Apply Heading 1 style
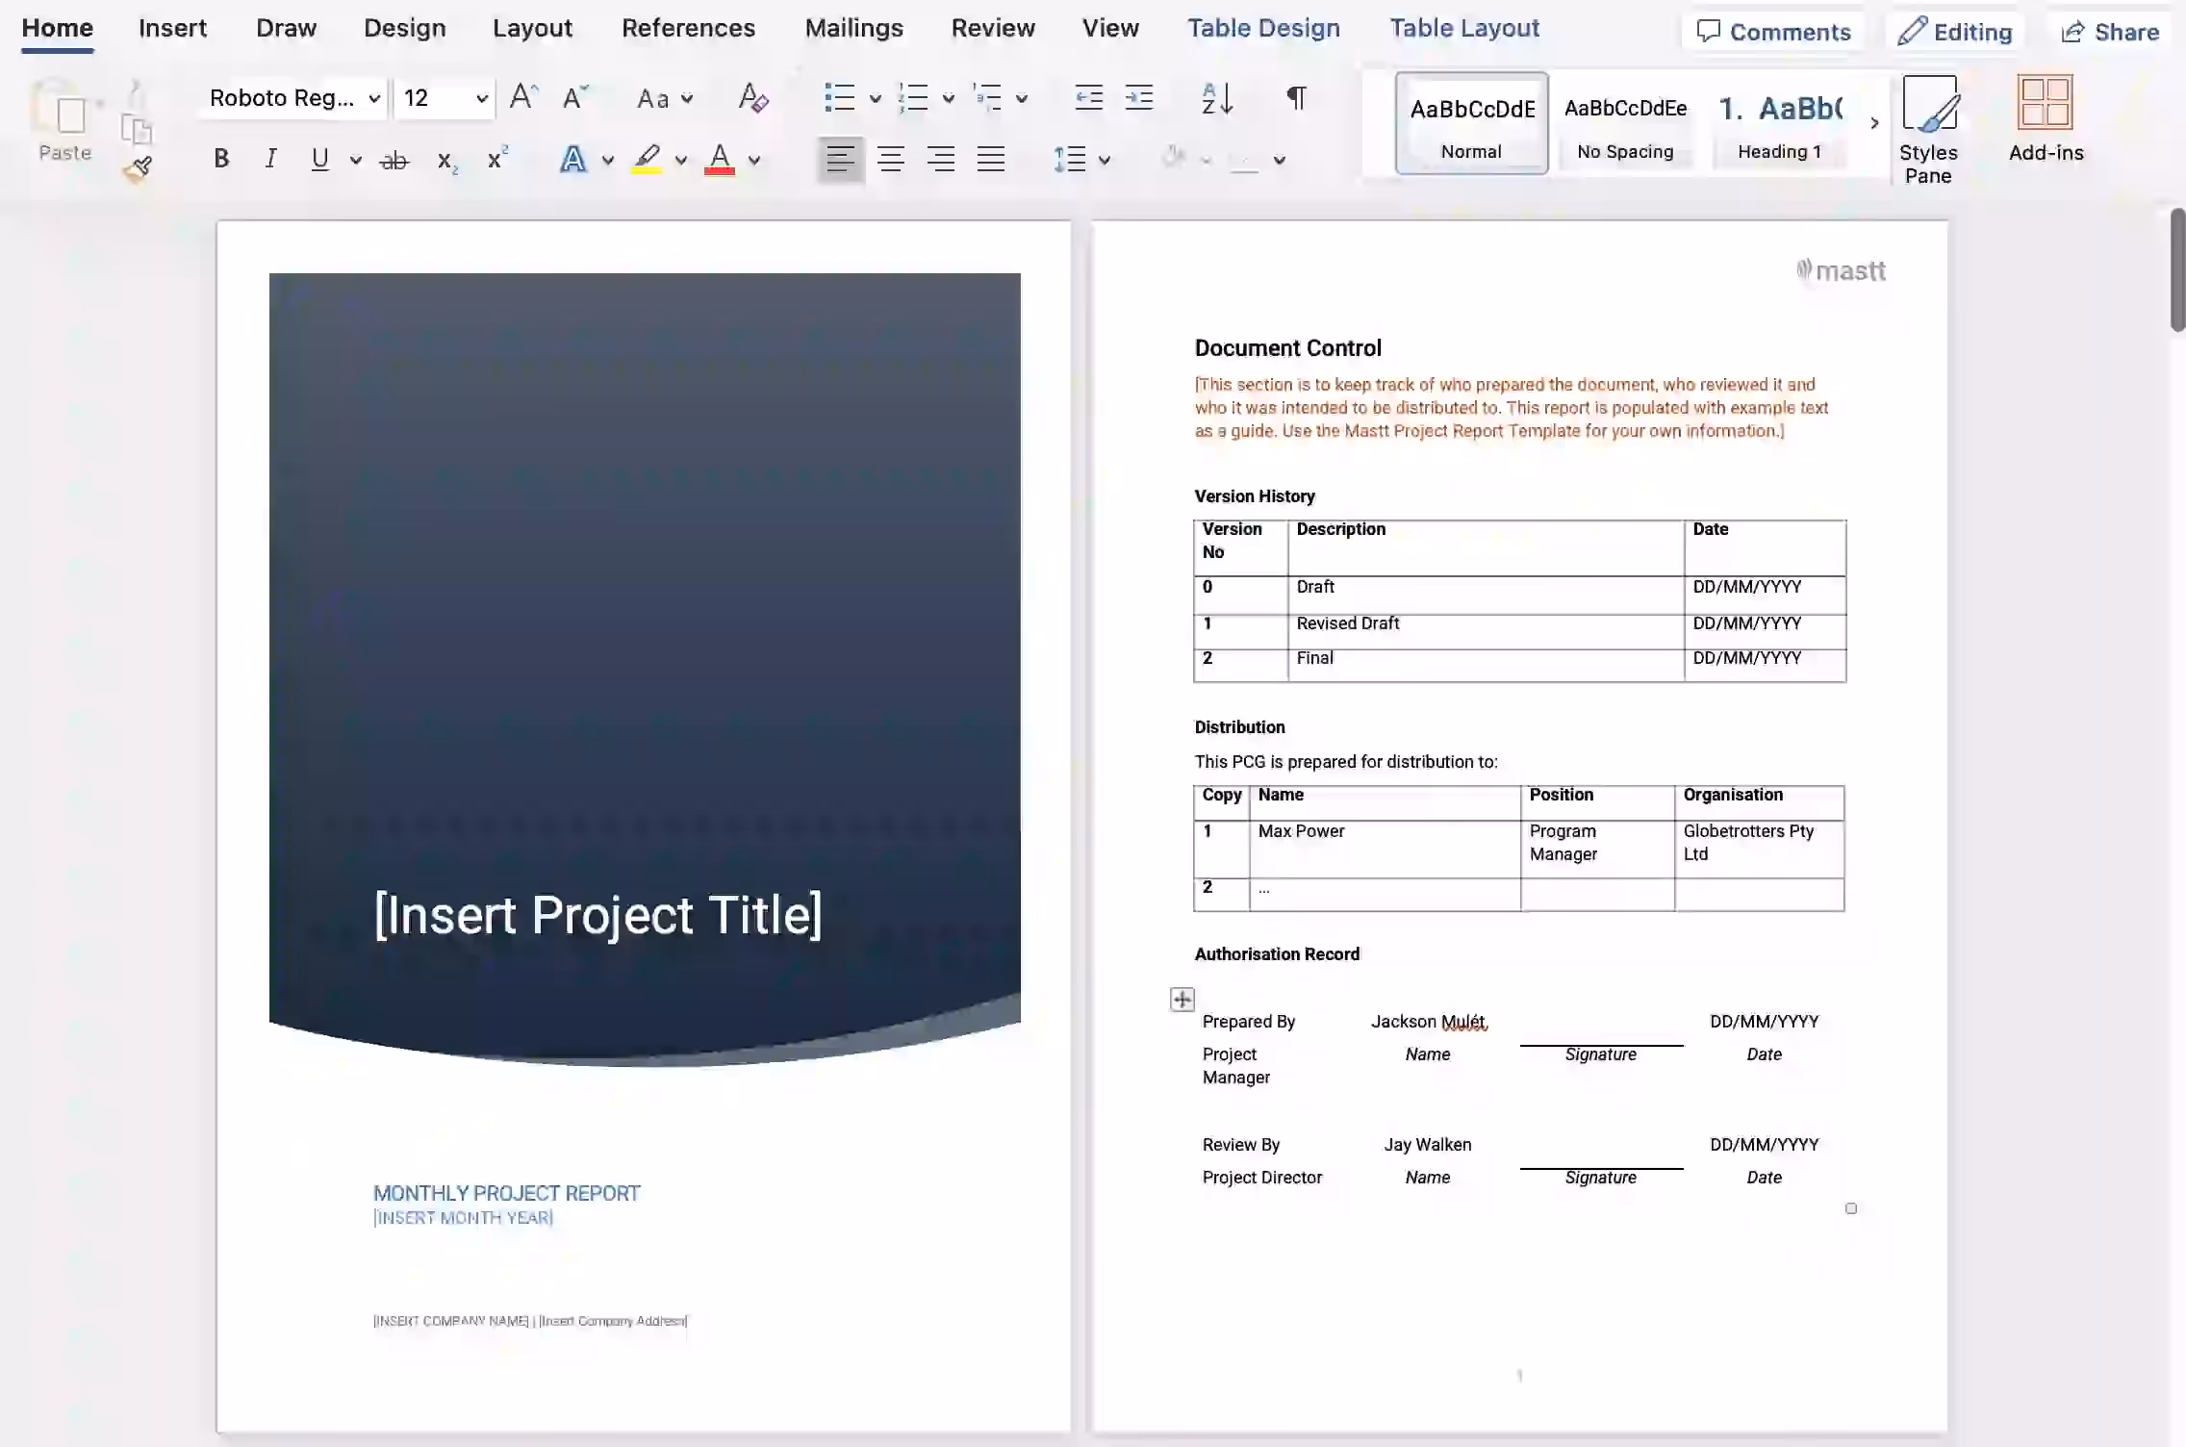 (1780, 123)
